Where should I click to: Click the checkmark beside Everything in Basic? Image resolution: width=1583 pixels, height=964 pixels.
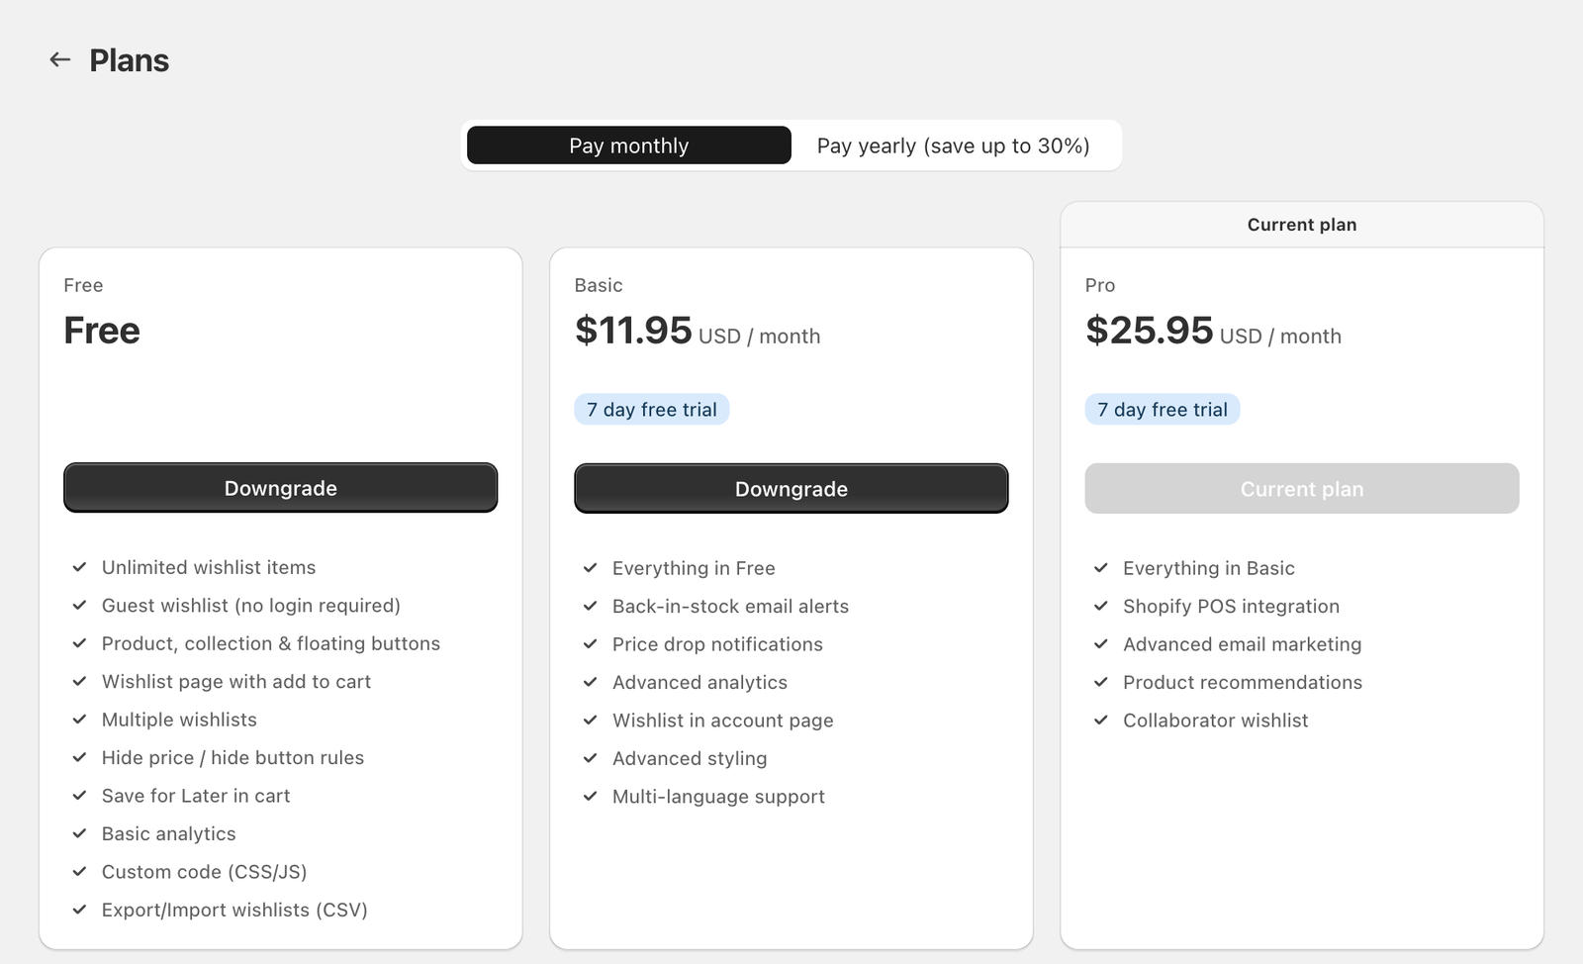[x=1101, y=568]
